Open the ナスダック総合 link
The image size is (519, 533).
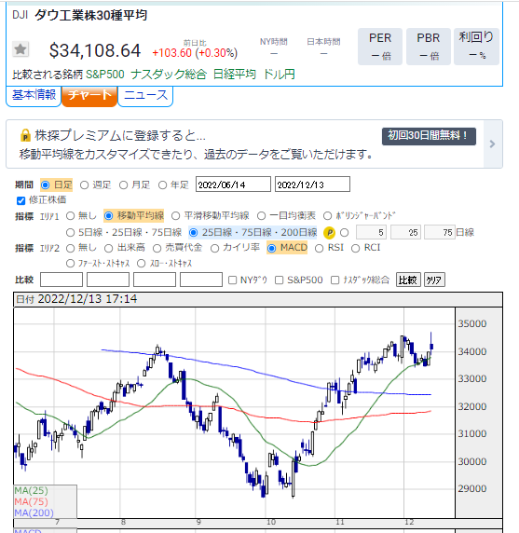pos(169,75)
